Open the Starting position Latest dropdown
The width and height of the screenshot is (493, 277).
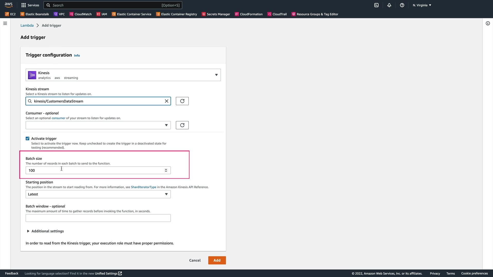pyautogui.click(x=98, y=194)
